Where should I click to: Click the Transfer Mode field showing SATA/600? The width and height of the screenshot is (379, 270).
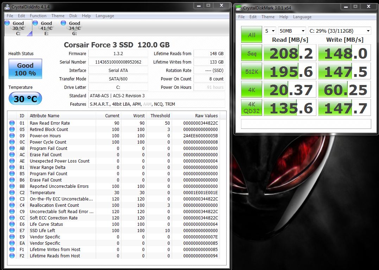118,79
